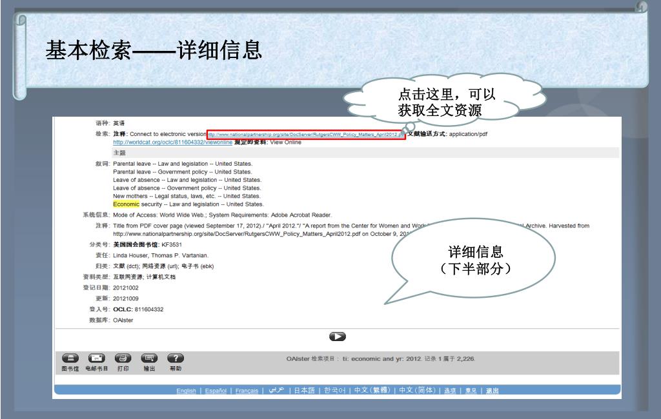Click the email bibliography icon
The height and width of the screenshot is (419, 661).
tap(97, 358)
